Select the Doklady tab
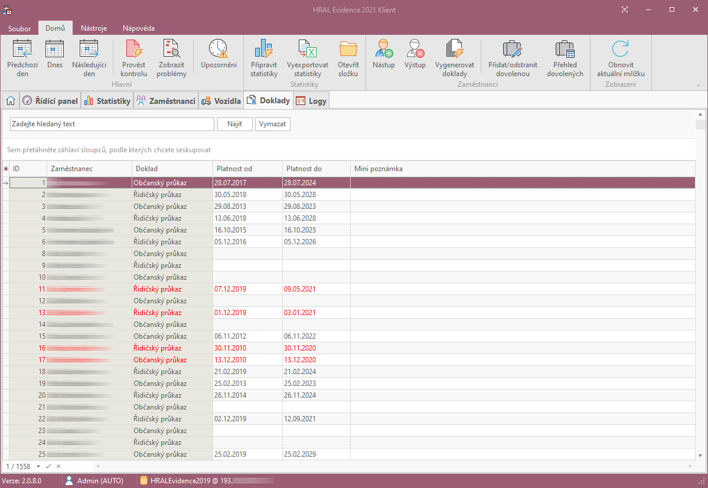Screen dimensions: 708x488 (269, 100)
